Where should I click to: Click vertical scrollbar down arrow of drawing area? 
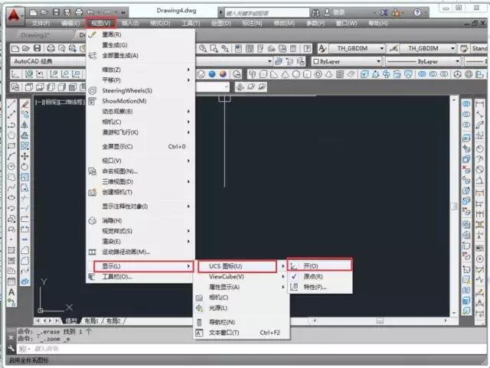pos(454,313)
